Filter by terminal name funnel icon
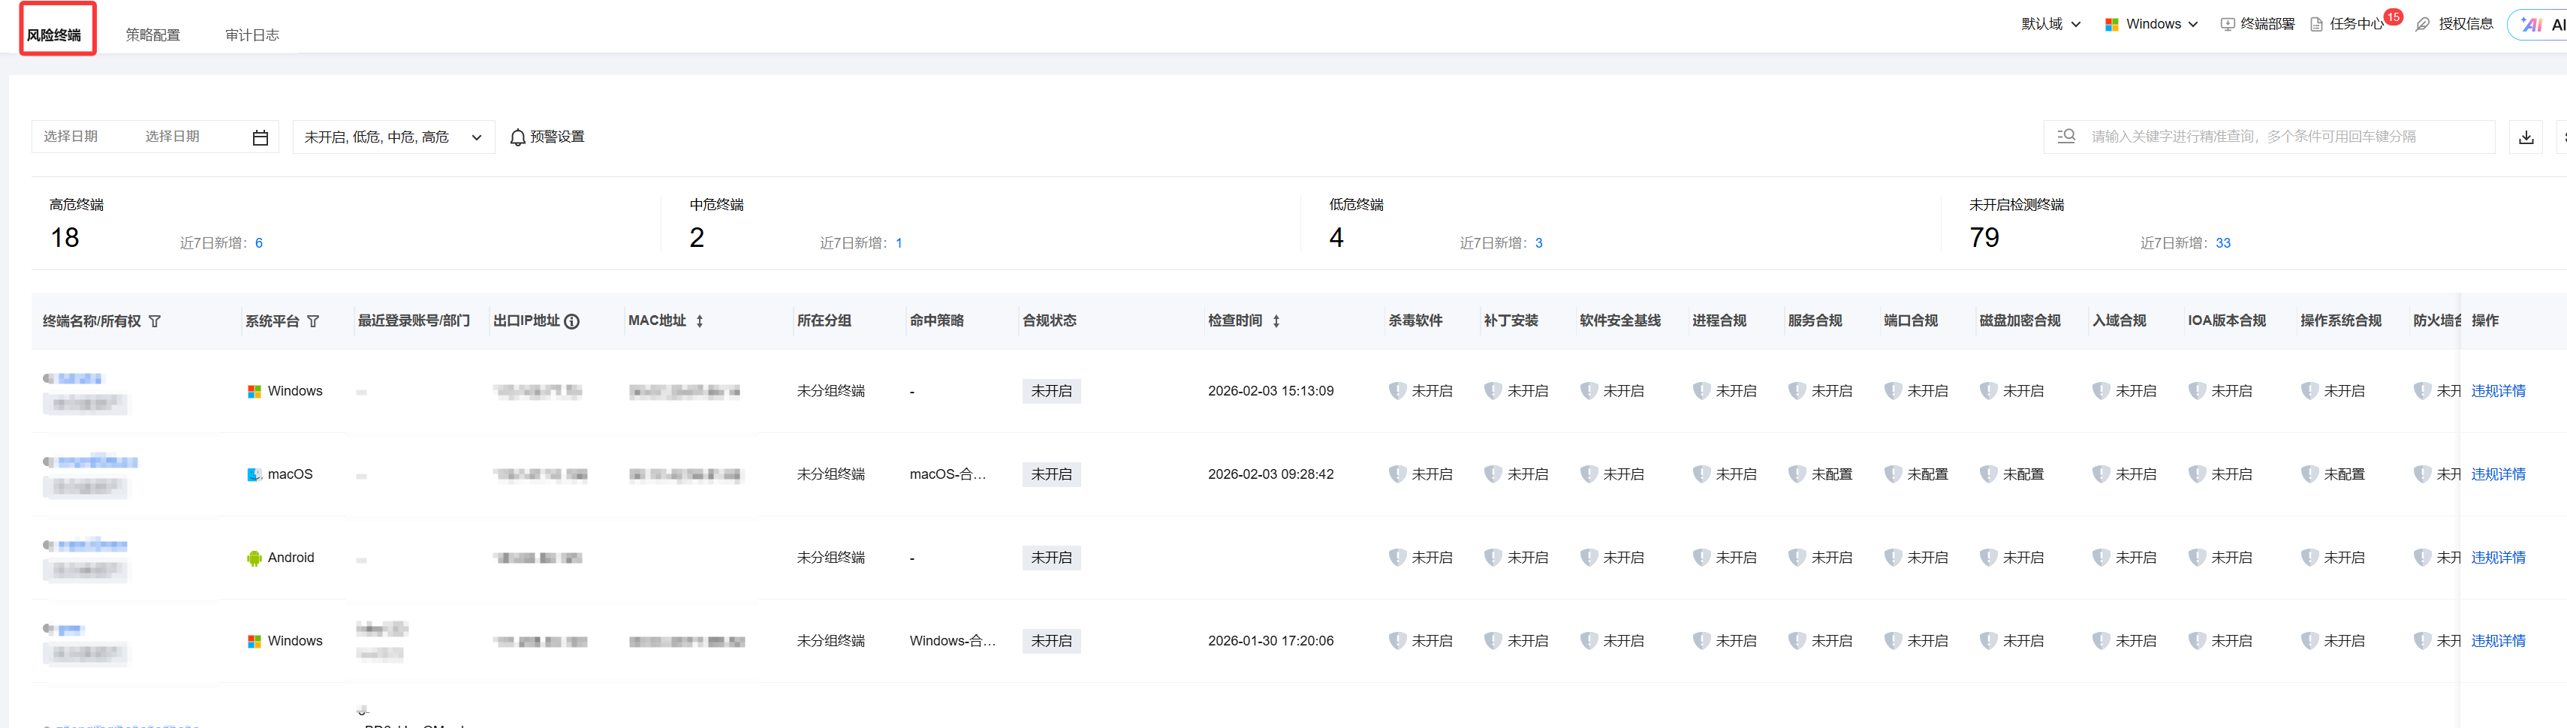Screen dimensions: 2567x728 155,322
